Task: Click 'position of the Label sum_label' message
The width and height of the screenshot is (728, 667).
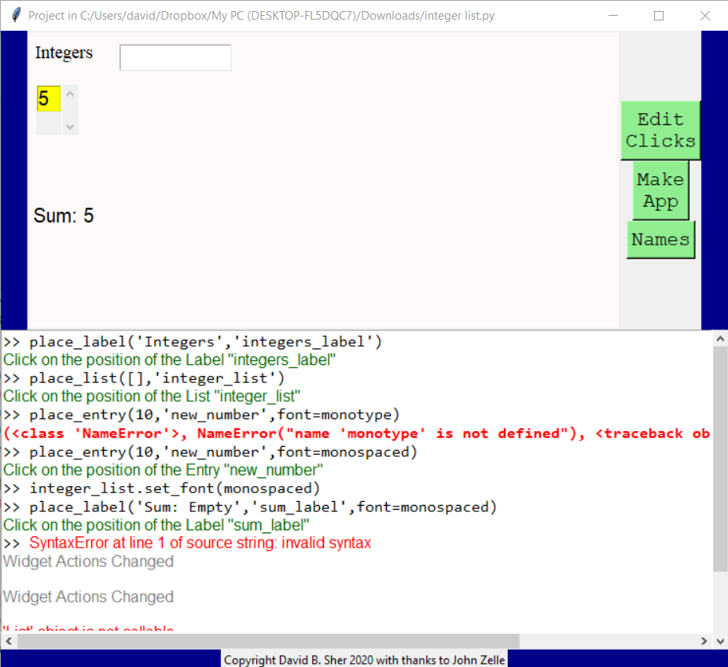Action: [x=156, y=525]
